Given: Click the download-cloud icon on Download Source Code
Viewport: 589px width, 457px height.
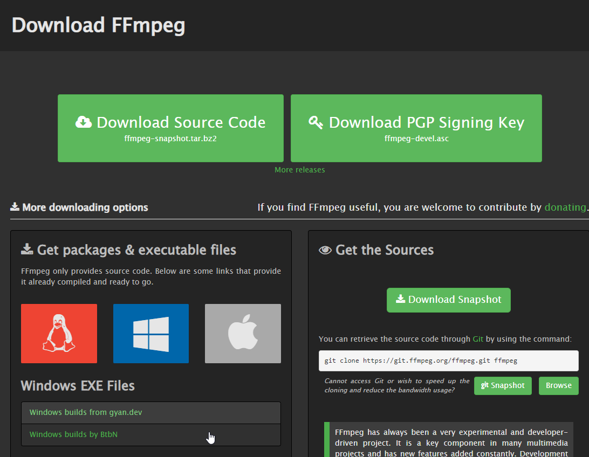Looking at the screenshot, I should click(84, 122).
